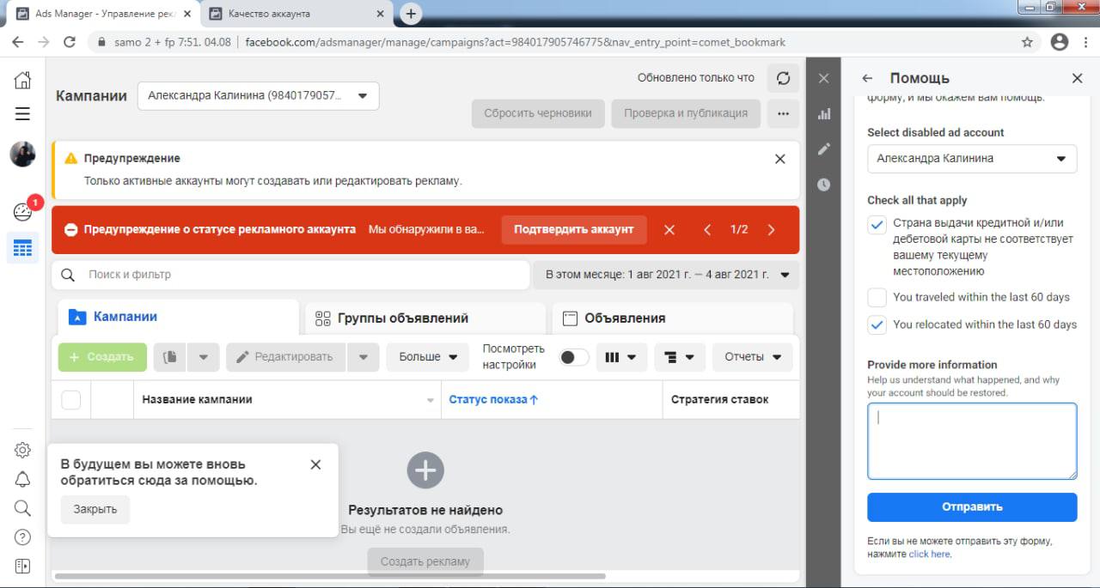Open the hamburger menu in left sidebar
The height and width of the screenshot is (588, 1100).
coord(22,114)
